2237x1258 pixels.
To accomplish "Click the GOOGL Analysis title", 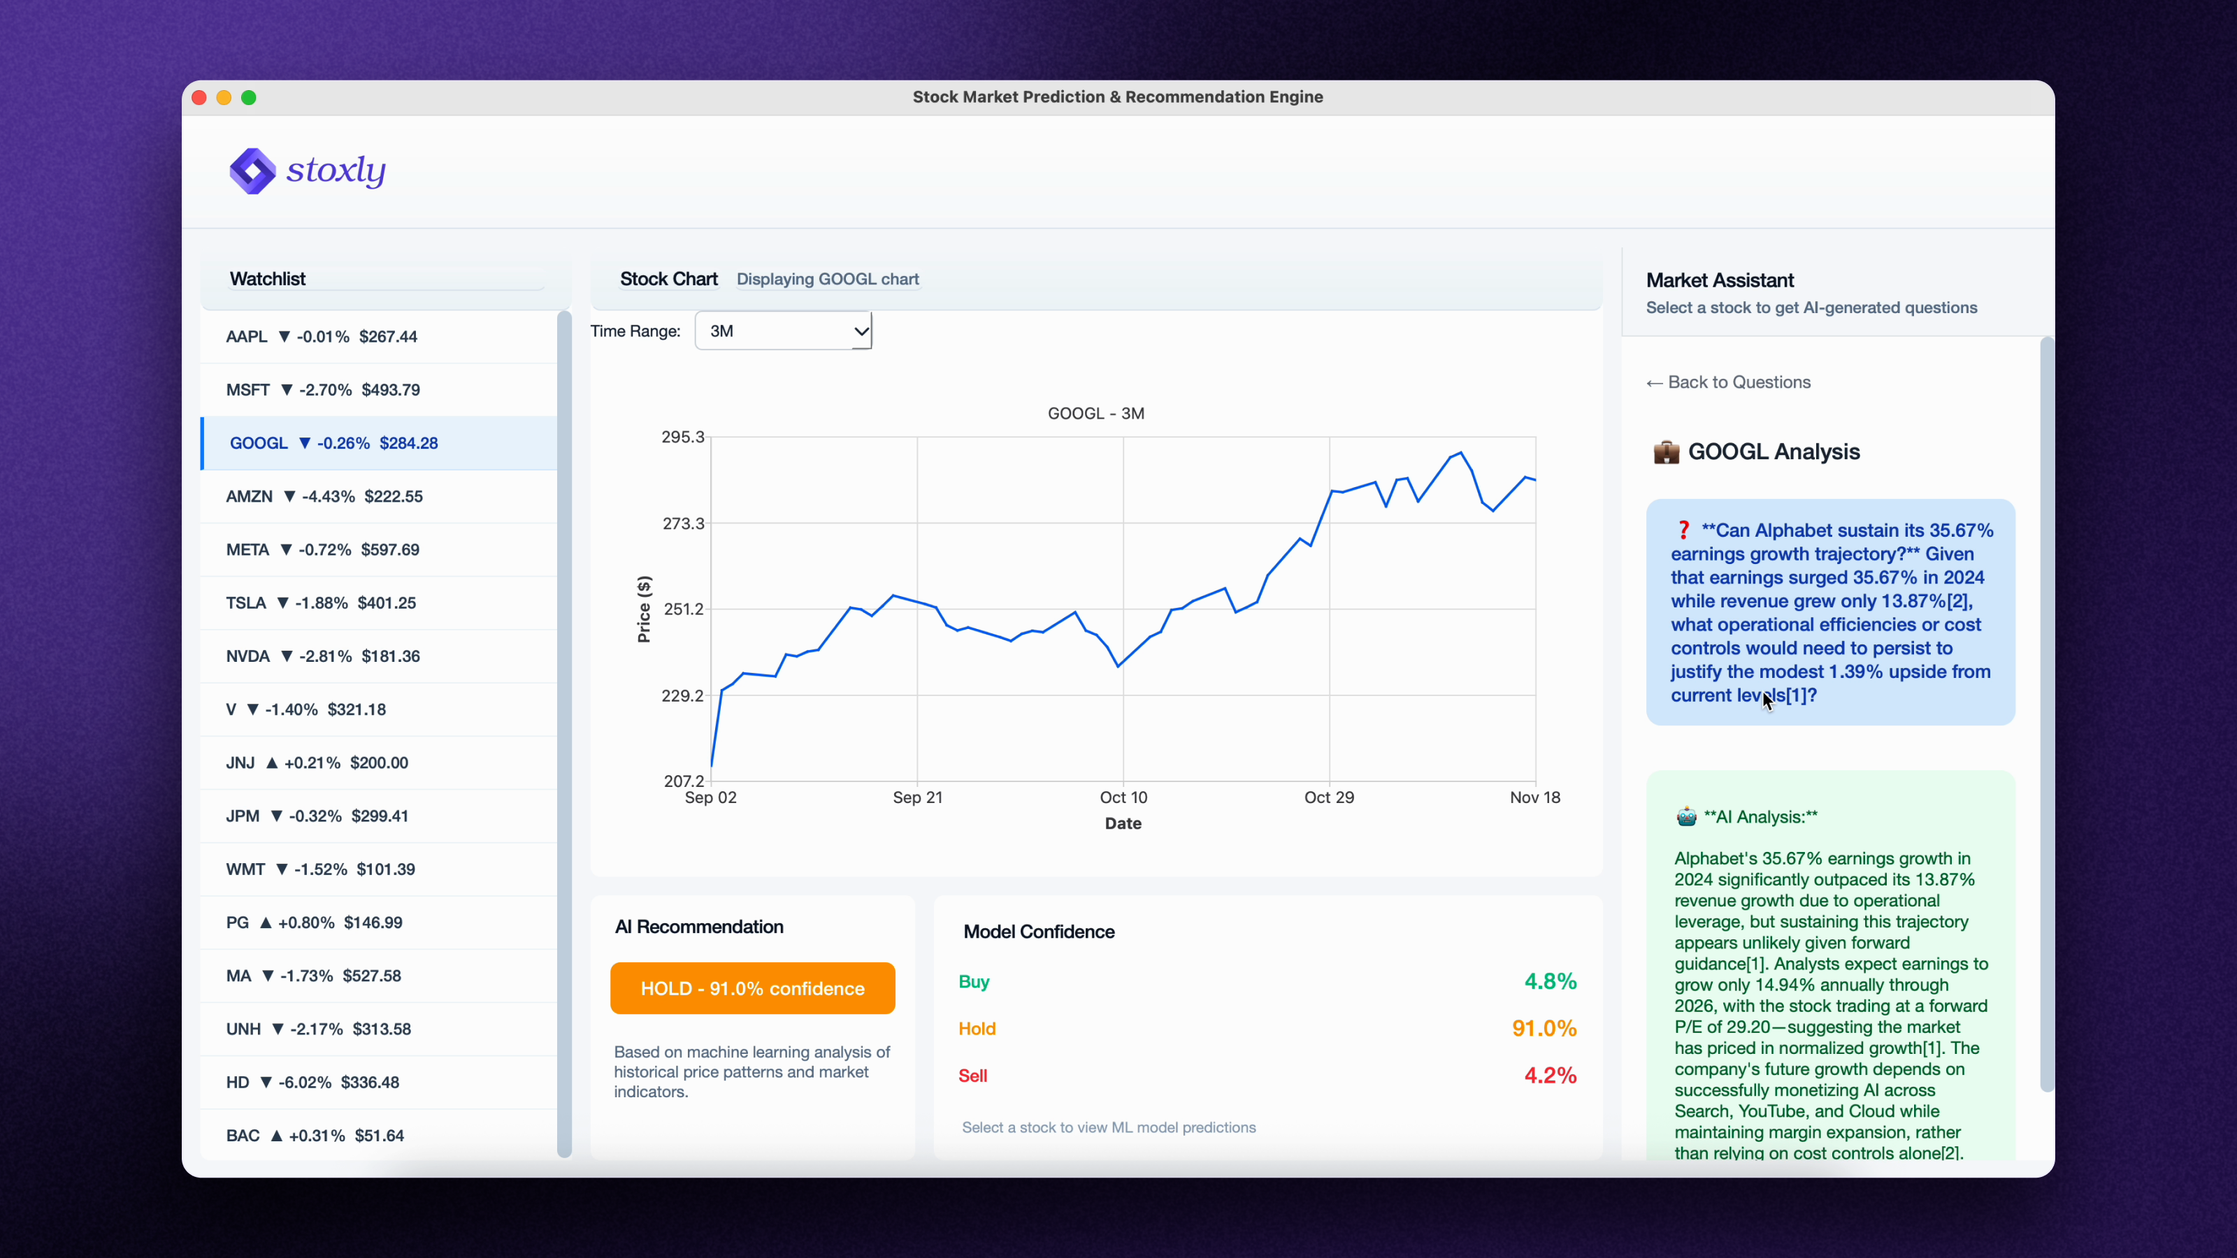I will [x=1774, y=451].
